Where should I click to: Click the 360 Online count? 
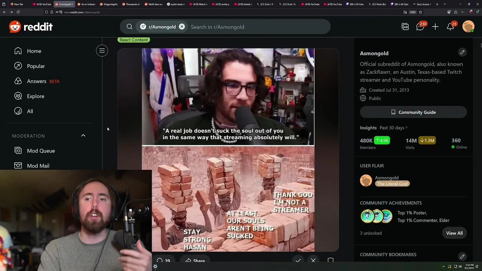coord(459,143)
